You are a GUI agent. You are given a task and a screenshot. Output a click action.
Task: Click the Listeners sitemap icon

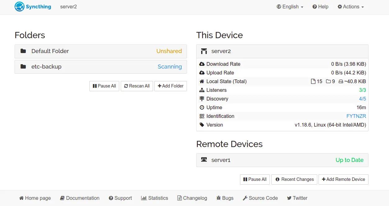[202, 90]
